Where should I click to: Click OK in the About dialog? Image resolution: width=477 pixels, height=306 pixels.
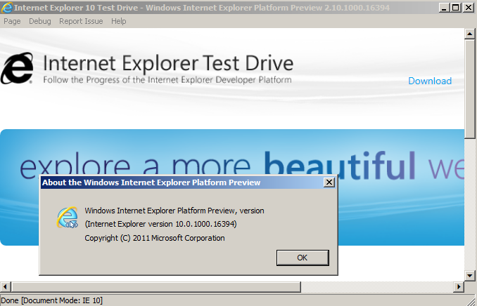(303, 258)
